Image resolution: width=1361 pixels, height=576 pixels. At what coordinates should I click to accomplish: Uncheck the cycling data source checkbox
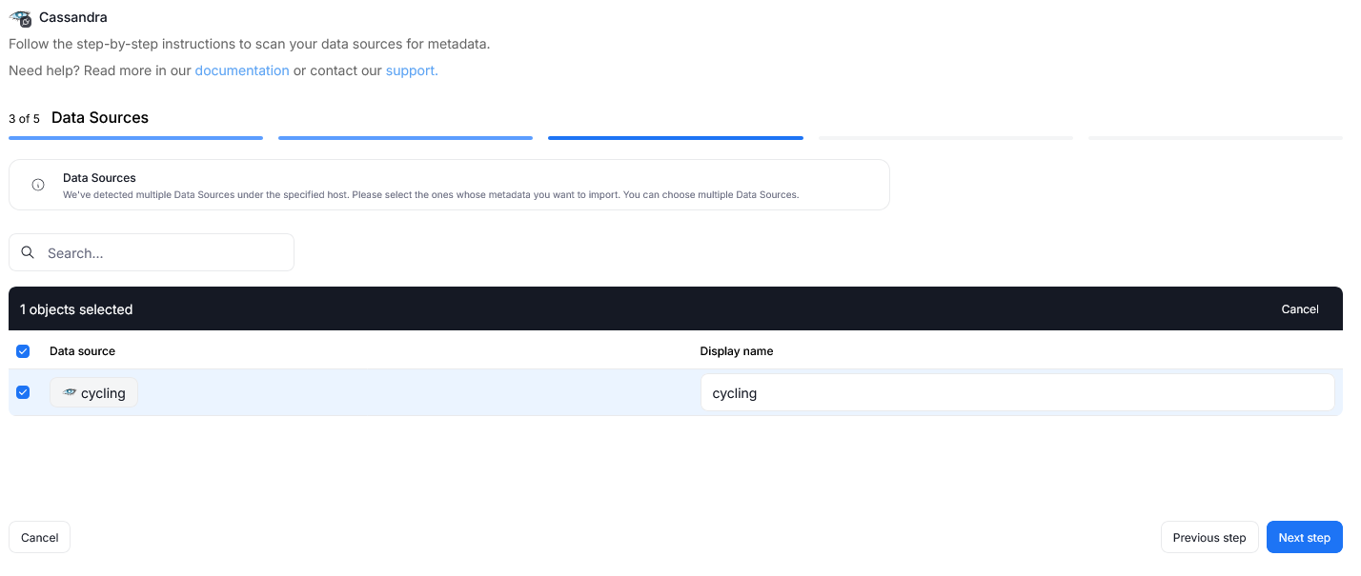[x=23, y=392]
